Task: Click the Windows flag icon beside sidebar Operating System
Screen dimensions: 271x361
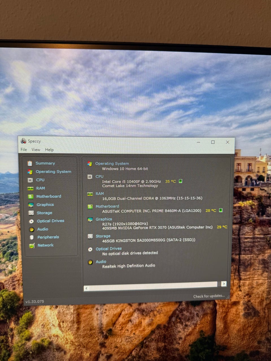Action: pos(30,172)
